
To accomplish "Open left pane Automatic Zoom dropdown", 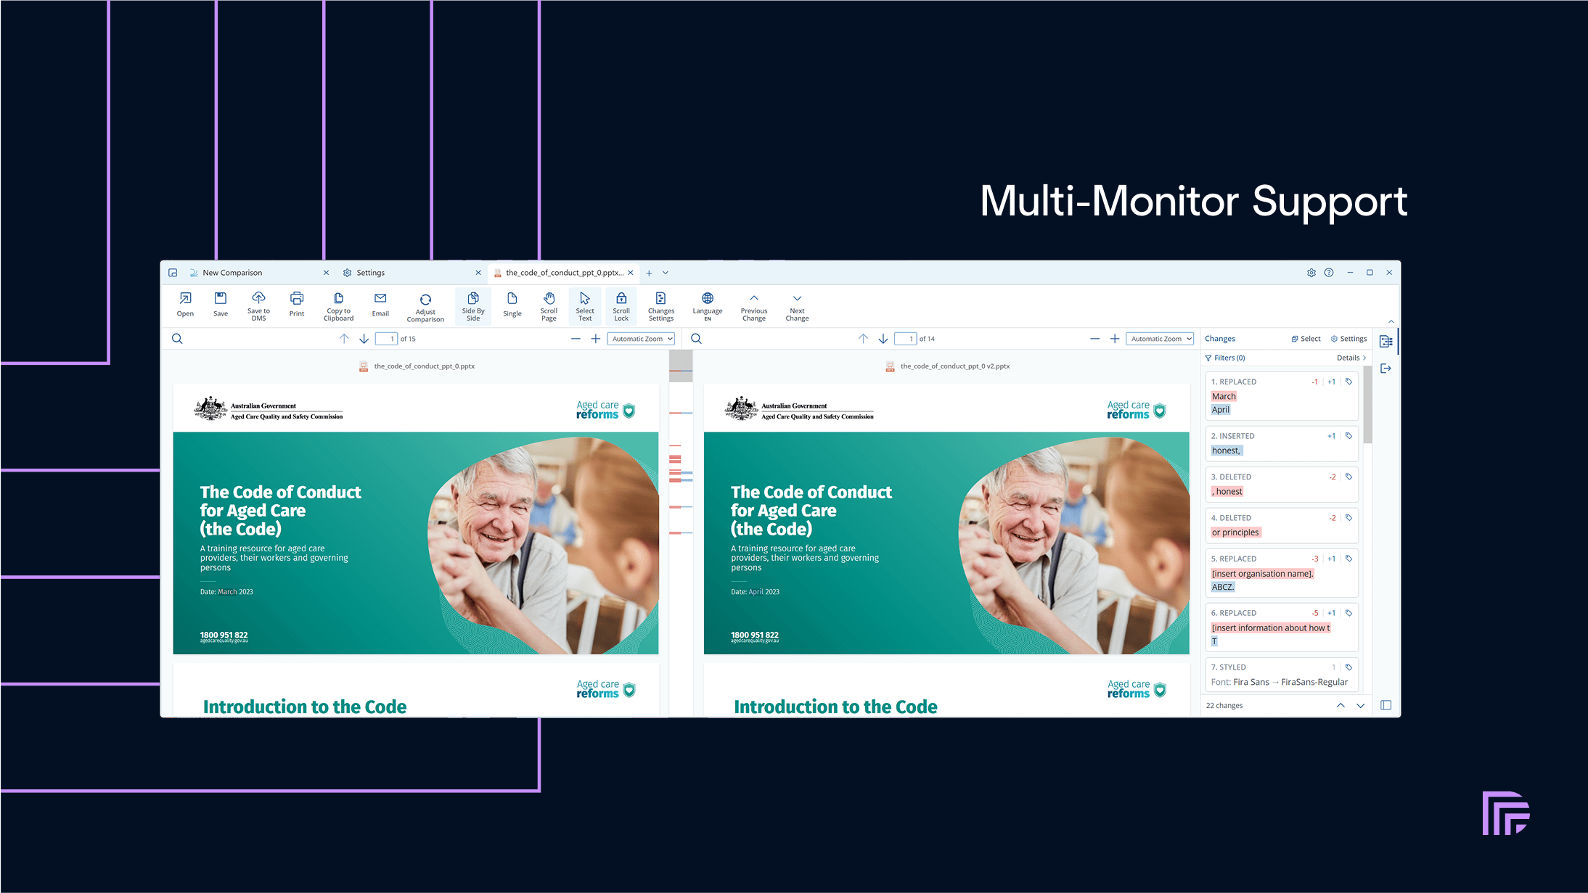I will tap(642, 339).
